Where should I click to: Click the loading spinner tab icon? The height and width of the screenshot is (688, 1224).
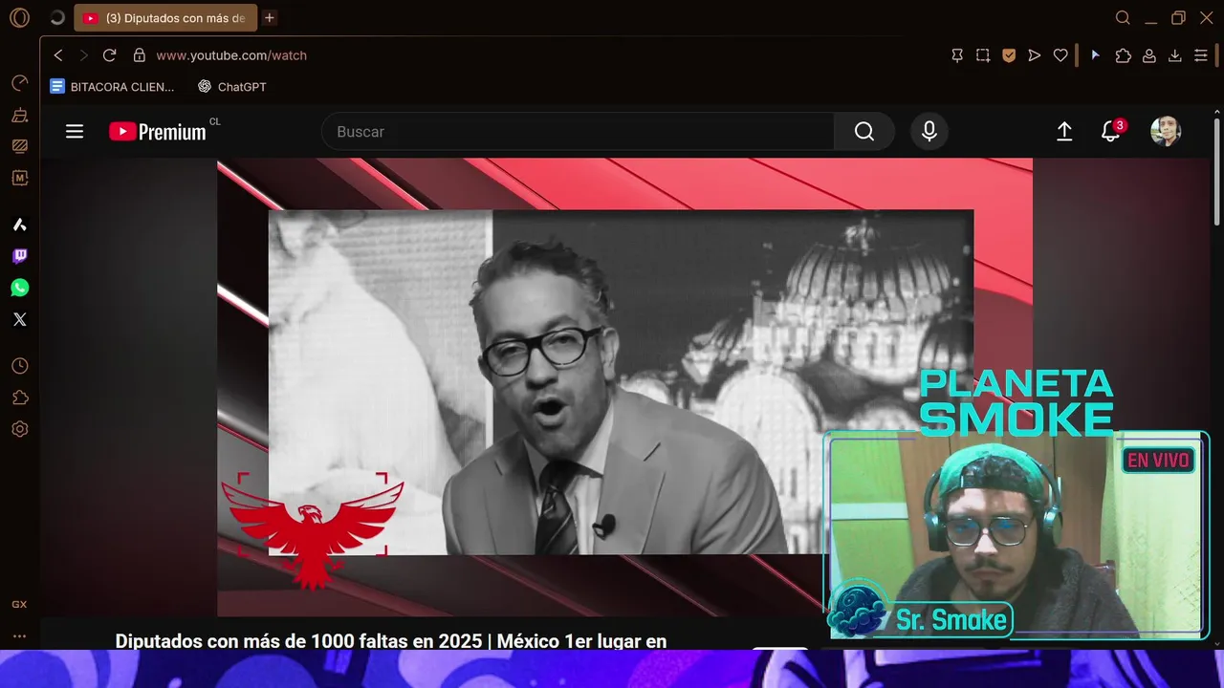pos(56,17)
